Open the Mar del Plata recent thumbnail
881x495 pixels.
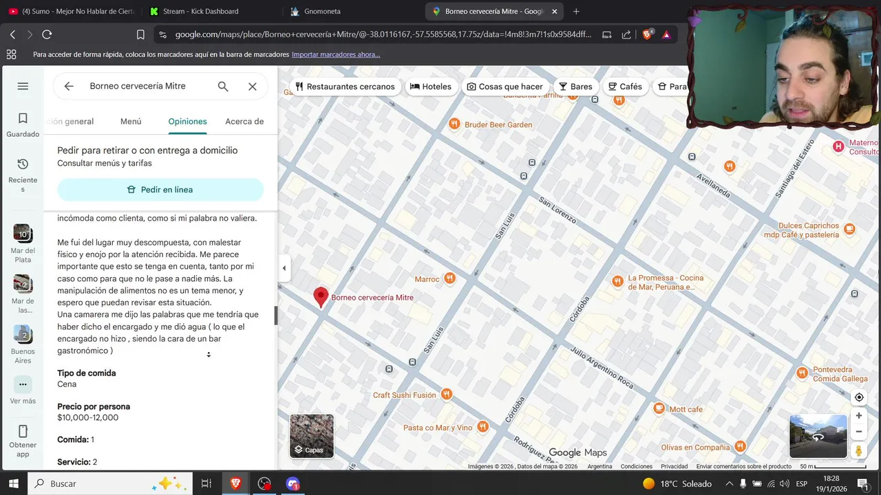click(23, 233)
